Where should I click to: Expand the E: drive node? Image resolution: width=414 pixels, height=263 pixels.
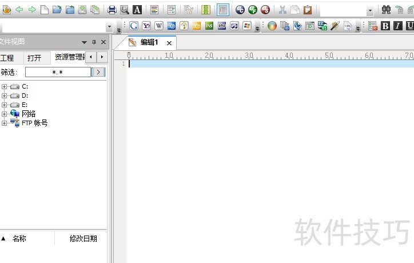4,105
